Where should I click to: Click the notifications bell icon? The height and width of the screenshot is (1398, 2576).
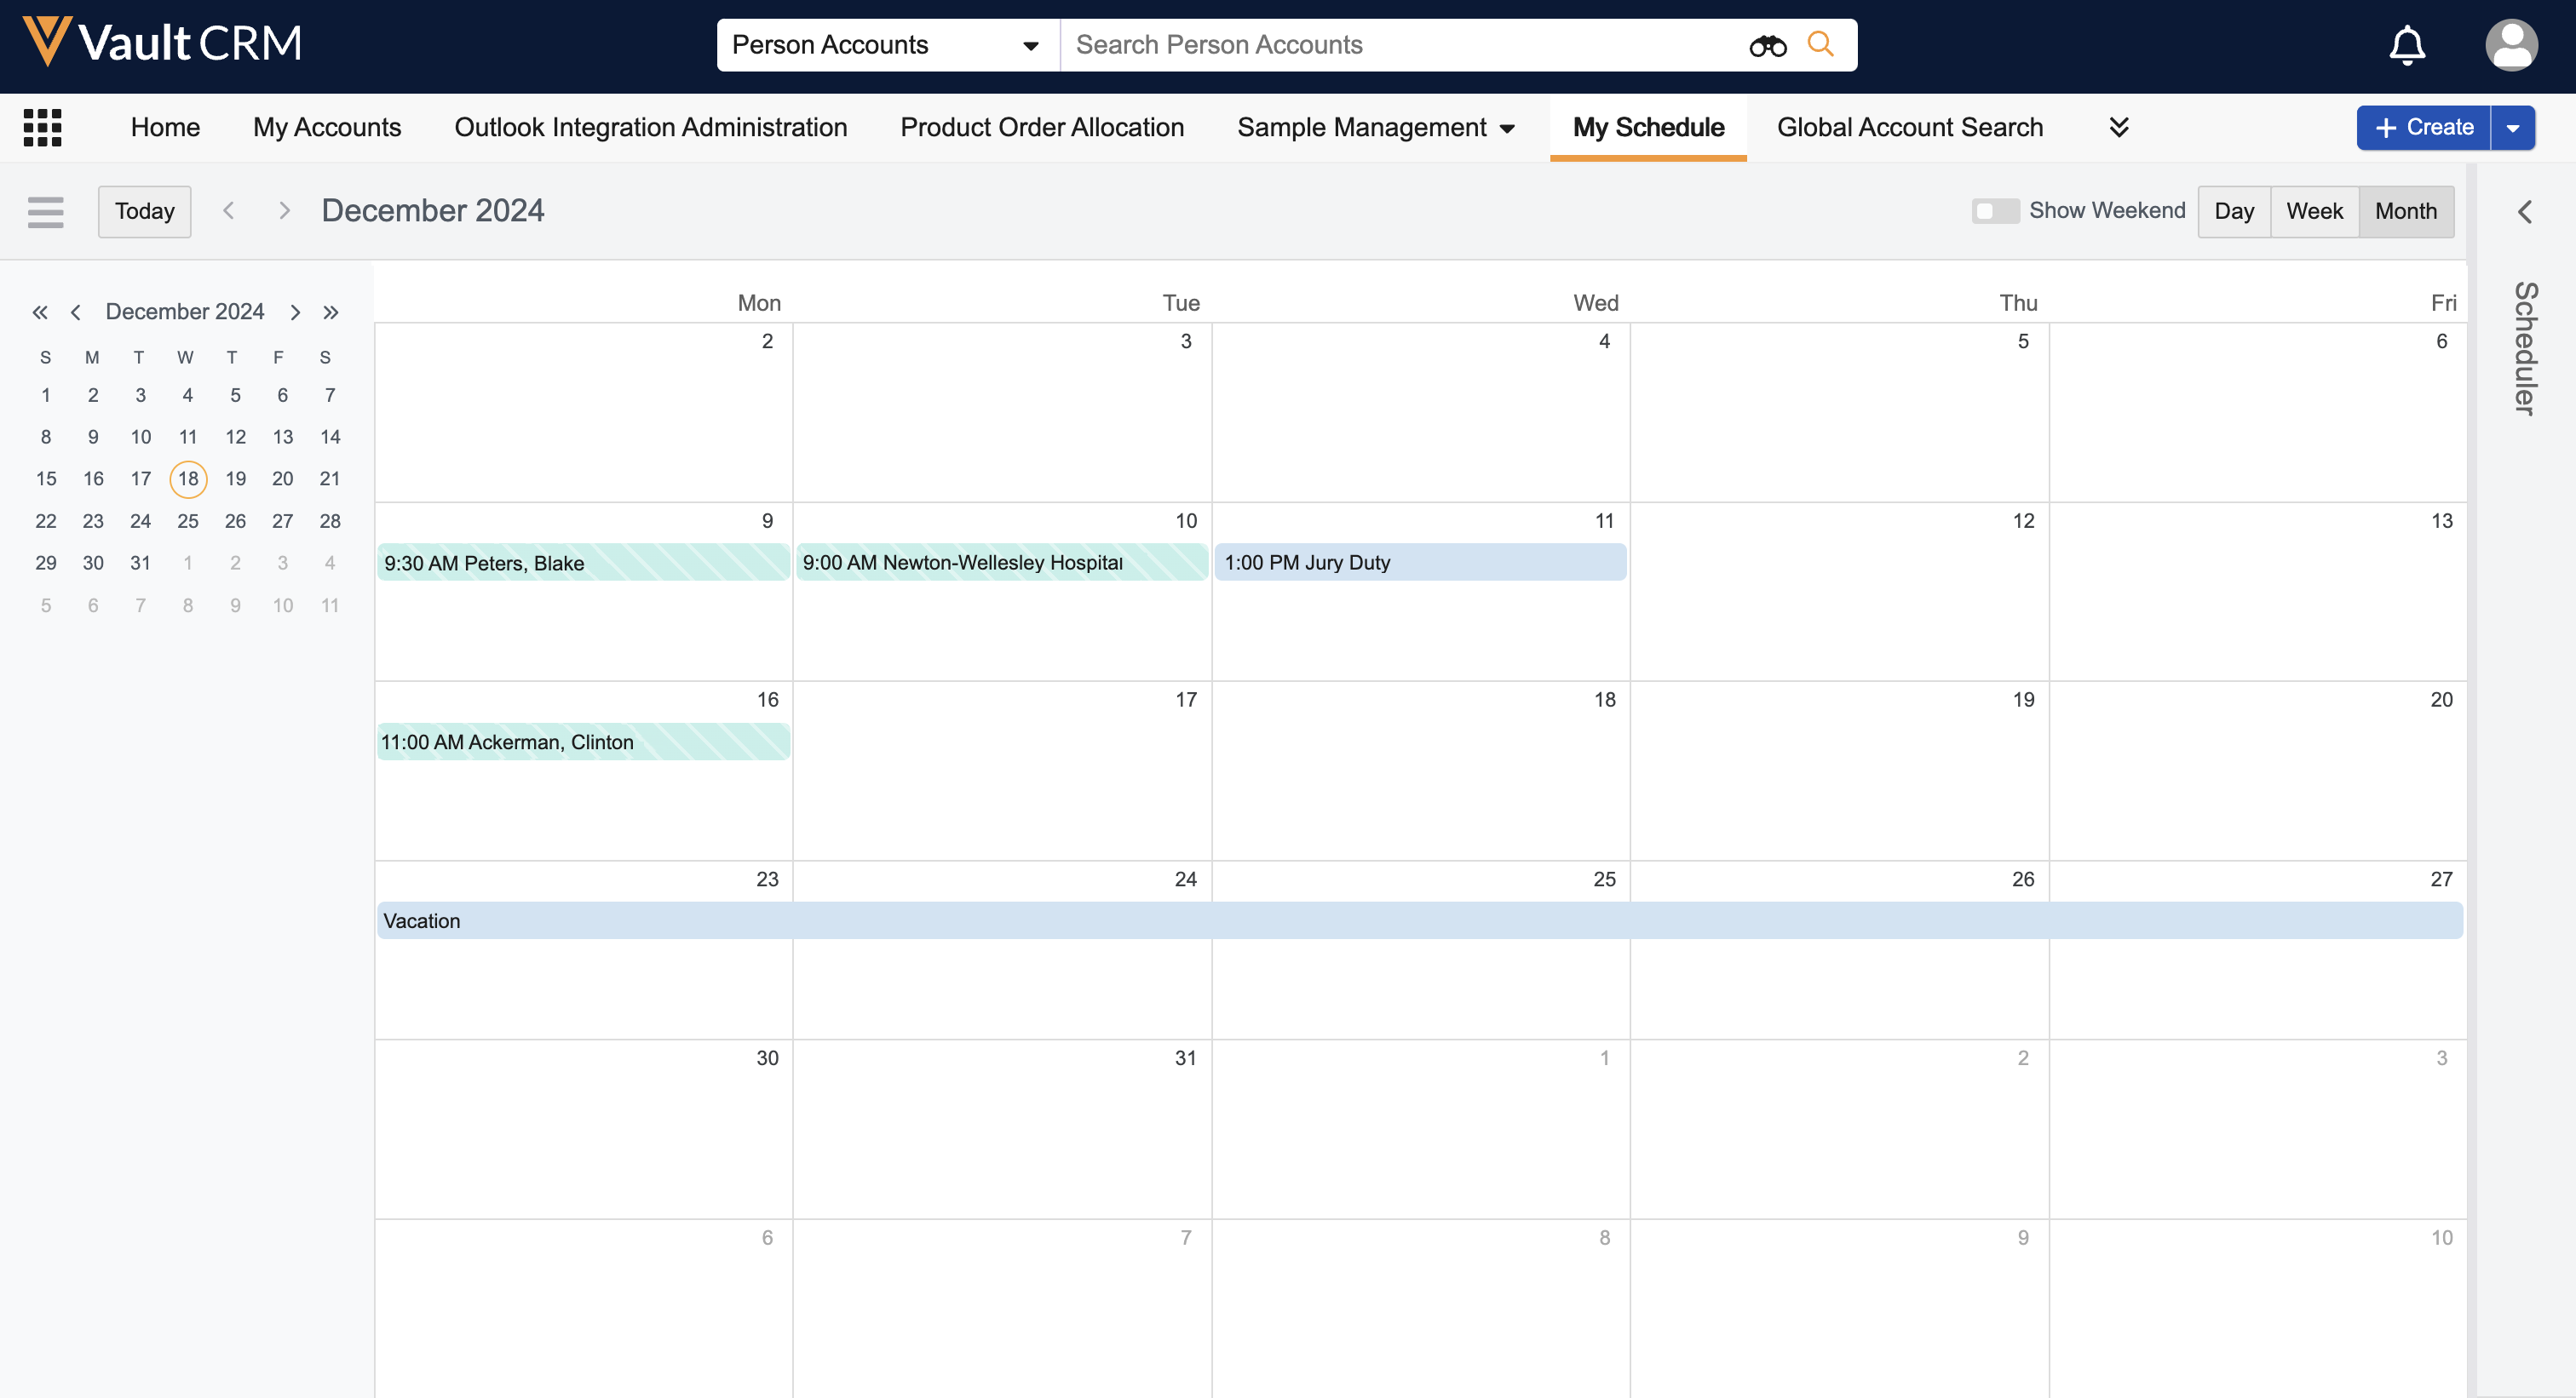pyautogui.click(x=2407, y=45)
